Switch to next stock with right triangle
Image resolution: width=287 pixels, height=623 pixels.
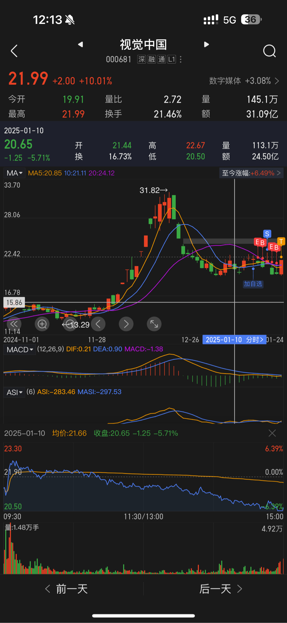(x=206, y=45)
